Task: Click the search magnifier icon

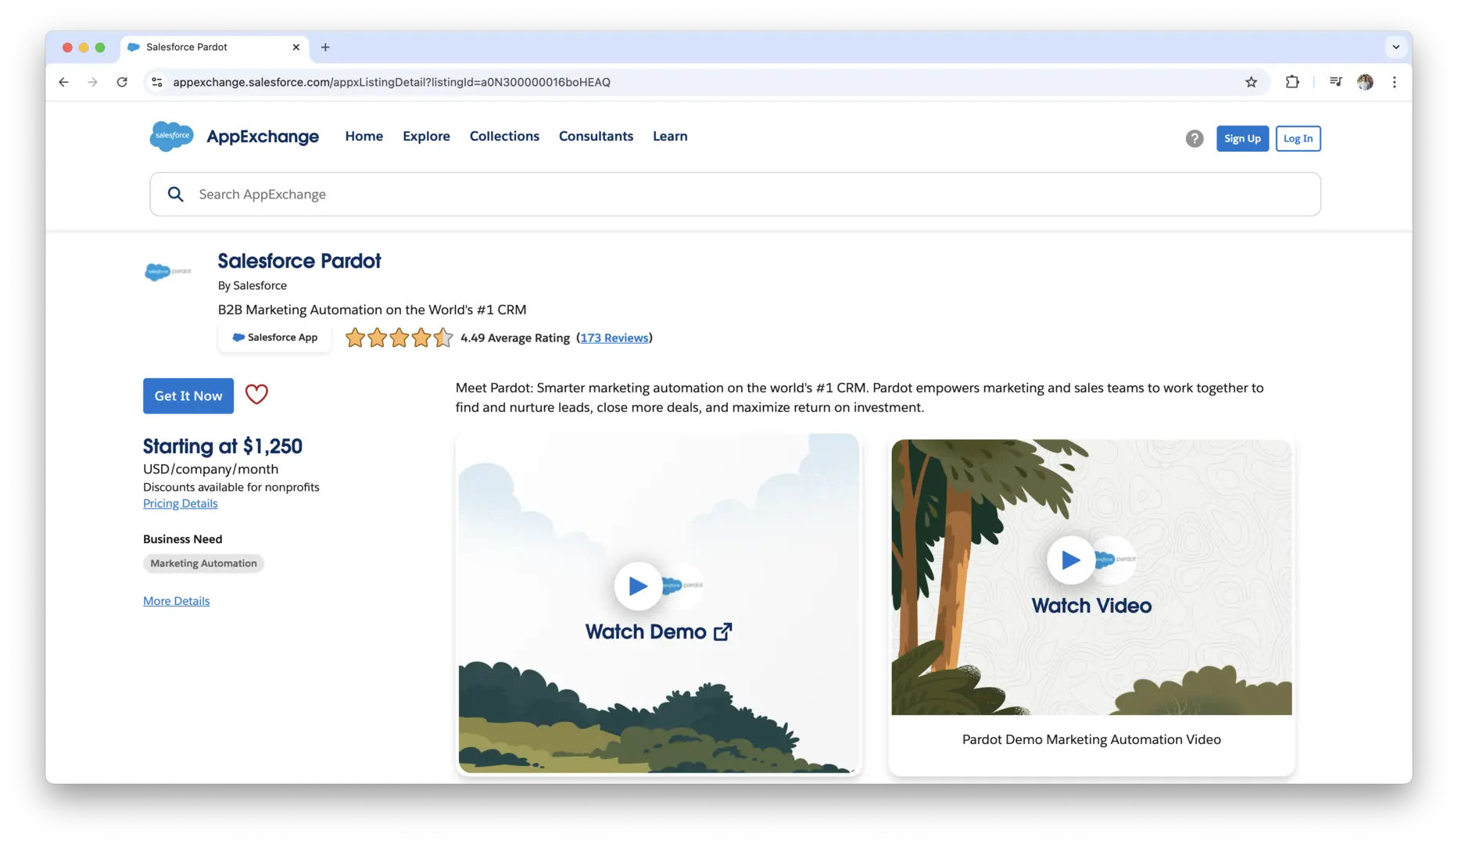Action: (x=176, y=195)
